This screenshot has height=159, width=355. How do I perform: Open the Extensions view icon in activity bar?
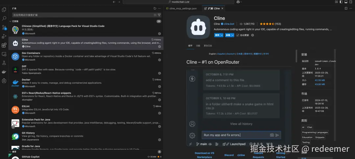[x=4, y=45]
